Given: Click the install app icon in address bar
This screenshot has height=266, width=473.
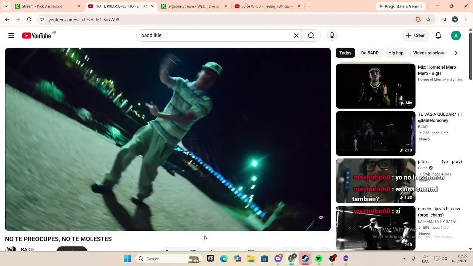Looking at the screenshot, I should pyautogui.click(x=418, y=20).
